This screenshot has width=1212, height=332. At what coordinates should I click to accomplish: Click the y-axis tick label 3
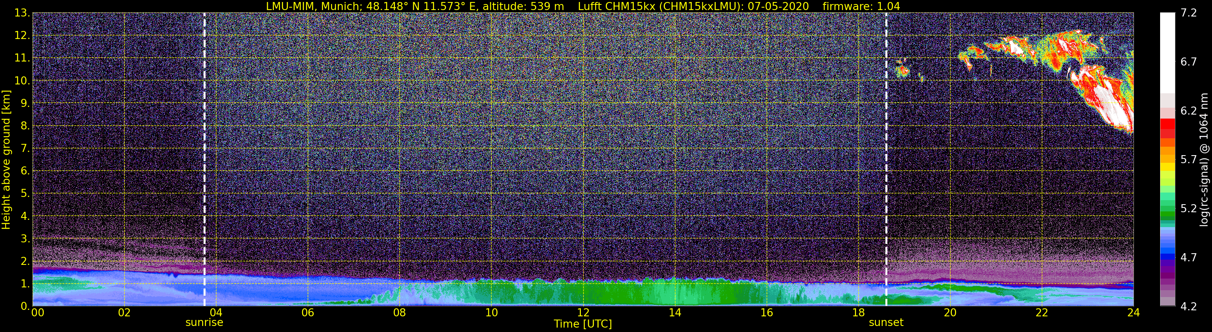click(x=25, y=238)
